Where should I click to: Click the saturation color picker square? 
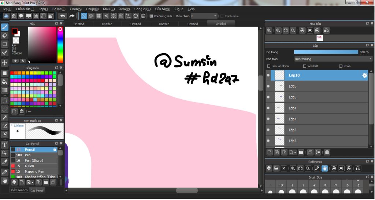[42, 45]
